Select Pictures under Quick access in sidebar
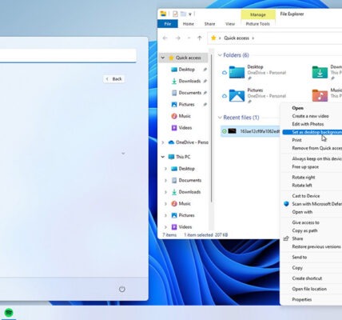 point(186,104)
